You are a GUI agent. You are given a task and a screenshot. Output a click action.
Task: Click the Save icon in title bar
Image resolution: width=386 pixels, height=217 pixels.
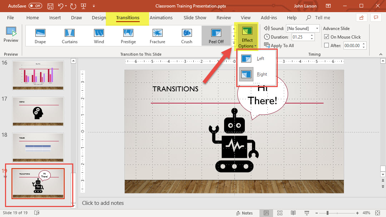coord(50,6)
